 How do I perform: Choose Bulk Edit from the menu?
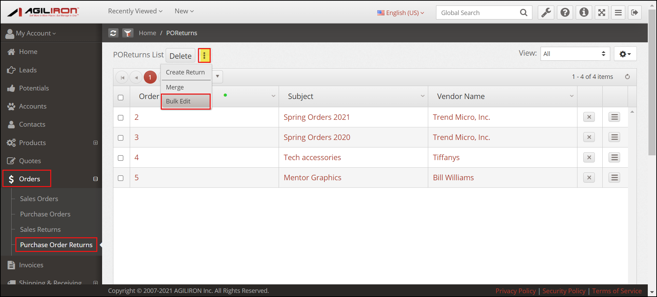[186, 101]
